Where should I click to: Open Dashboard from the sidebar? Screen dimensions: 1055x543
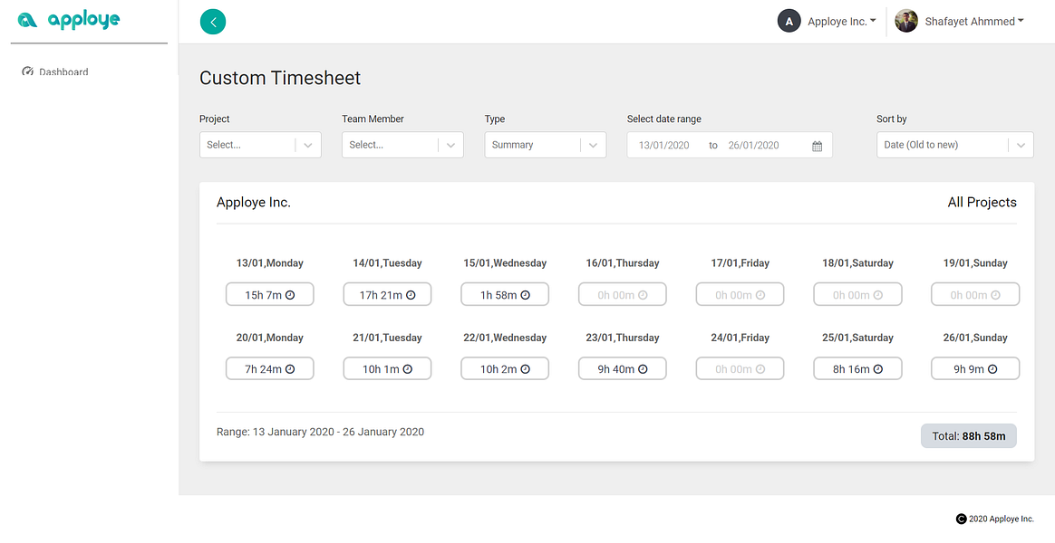click(x=63, y=71)
